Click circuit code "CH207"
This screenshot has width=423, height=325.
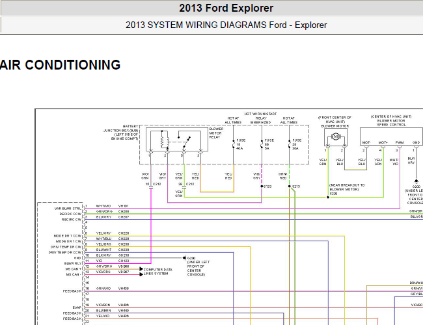coord(124,217)
